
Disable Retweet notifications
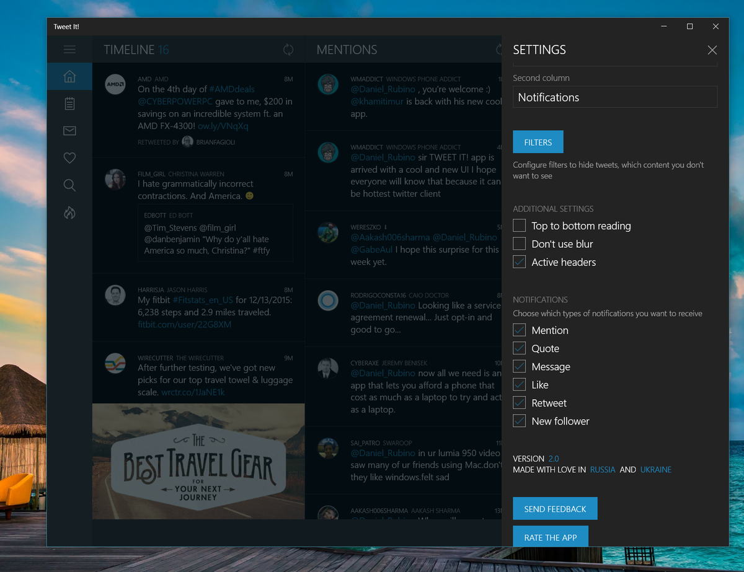click(519, 402)
